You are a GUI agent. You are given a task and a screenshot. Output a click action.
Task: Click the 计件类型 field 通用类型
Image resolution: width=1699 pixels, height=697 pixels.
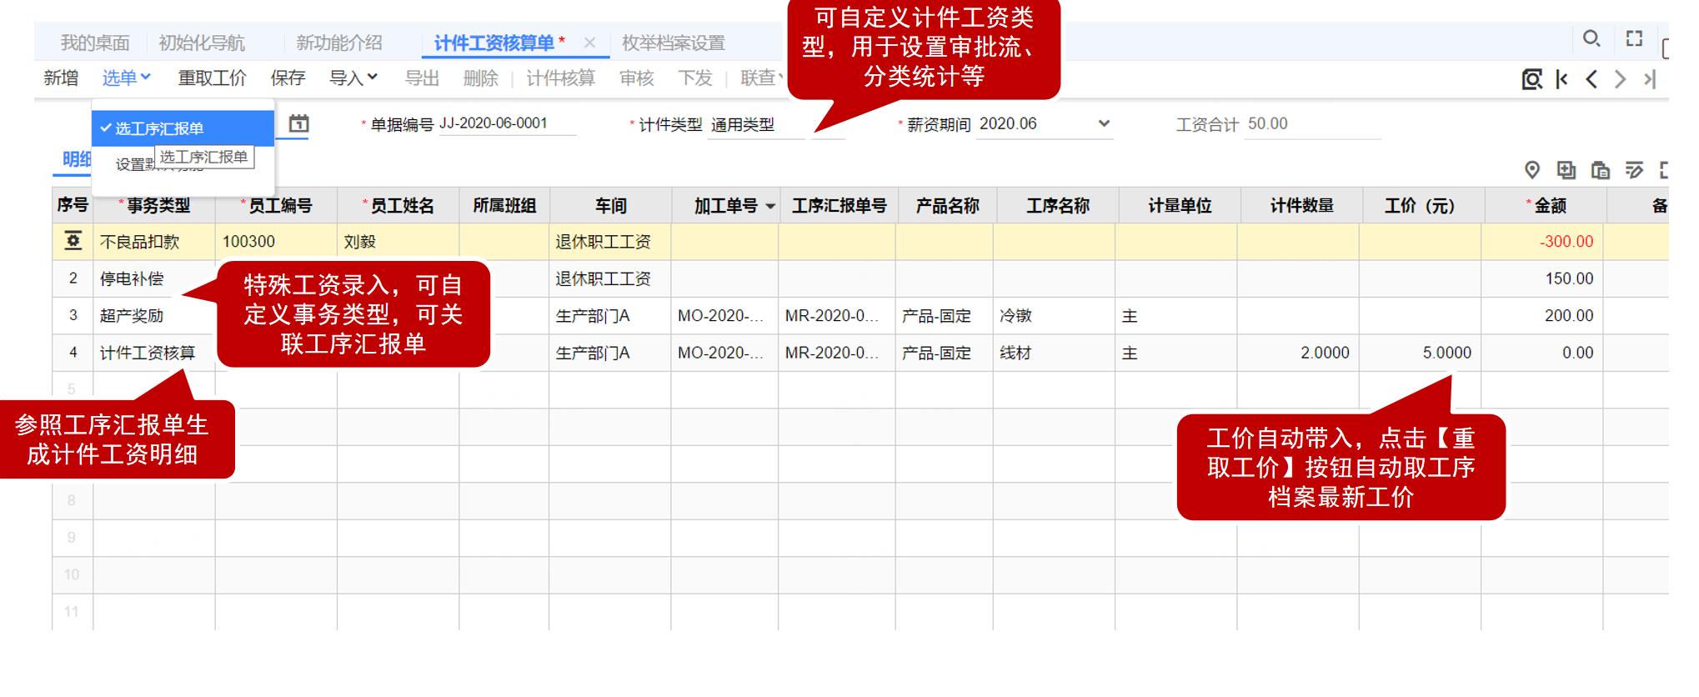click(x=755, y=124)
